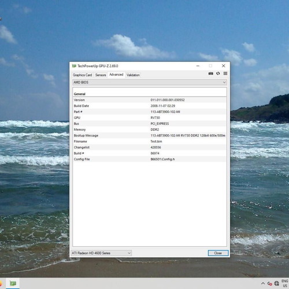
Task: Select the Bootup Message row
Action: (150, 135)
